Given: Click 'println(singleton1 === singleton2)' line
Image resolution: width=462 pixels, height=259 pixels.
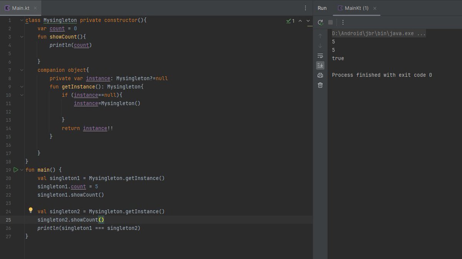Looking at the screenshot, I should (89, 228).
